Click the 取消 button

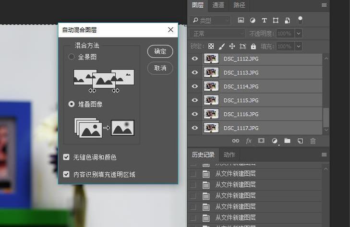160,68
